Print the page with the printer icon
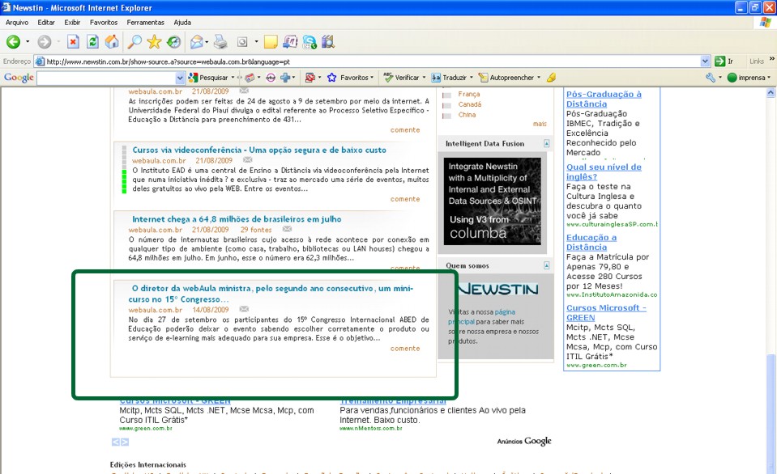Screen dimensions: 777x474 [220, 42]
